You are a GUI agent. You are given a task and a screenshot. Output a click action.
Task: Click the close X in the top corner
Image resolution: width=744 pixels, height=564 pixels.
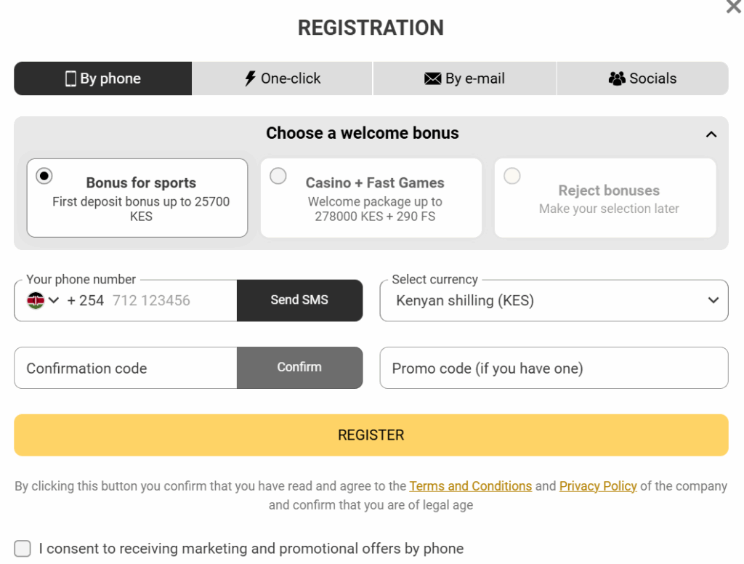click(x=733, y=7)
